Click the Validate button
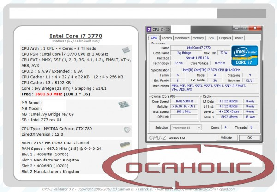The image size is (277, 192). click(226, 138)
